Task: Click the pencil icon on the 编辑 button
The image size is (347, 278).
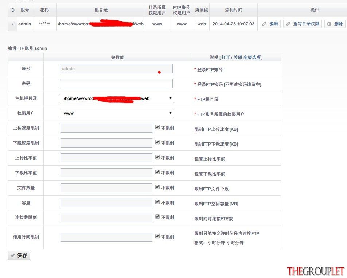Action: coord(264,24)
